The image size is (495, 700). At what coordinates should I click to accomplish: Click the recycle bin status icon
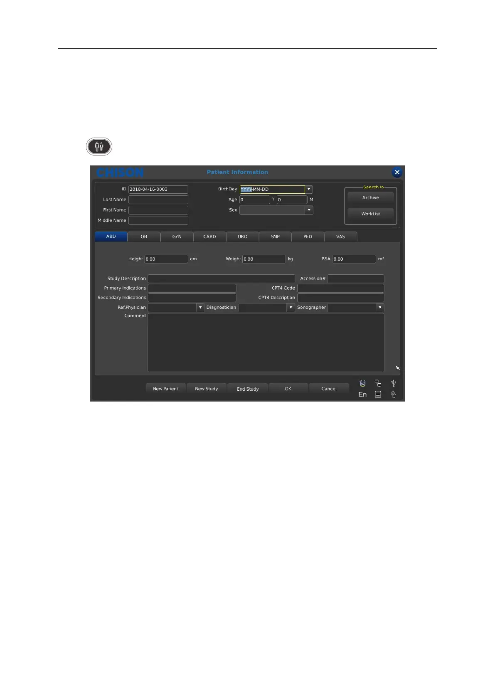pyautogui.click(x=362, y=383)
